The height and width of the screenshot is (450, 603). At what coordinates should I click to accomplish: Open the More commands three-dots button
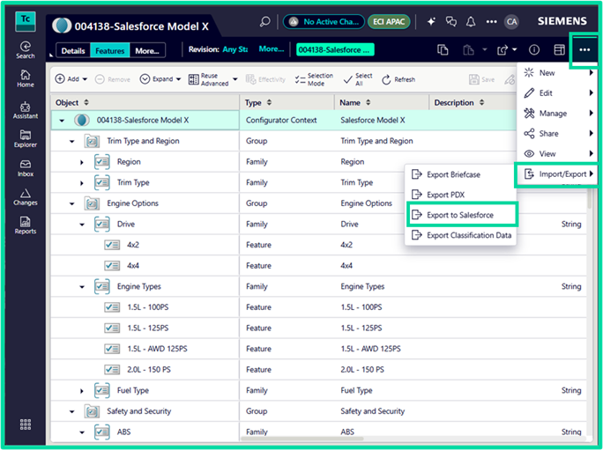tap(584, 49)
